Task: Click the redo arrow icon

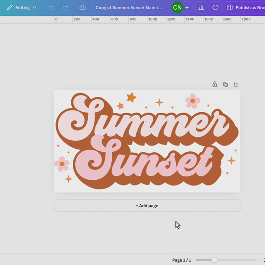Action: click(66, 7)
